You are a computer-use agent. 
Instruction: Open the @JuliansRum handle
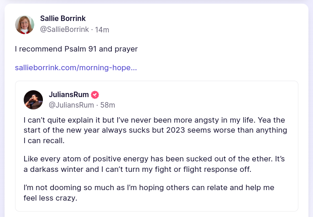pyautogui.click(x=71, y=105)
